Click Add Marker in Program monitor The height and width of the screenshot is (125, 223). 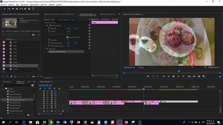click(148, 76)
